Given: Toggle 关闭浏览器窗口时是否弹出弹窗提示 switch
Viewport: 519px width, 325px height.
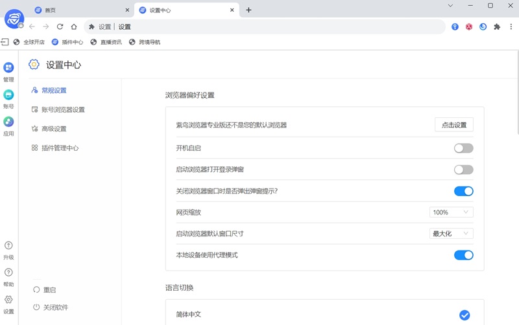Looking at the screenshot, I should 463,191.
